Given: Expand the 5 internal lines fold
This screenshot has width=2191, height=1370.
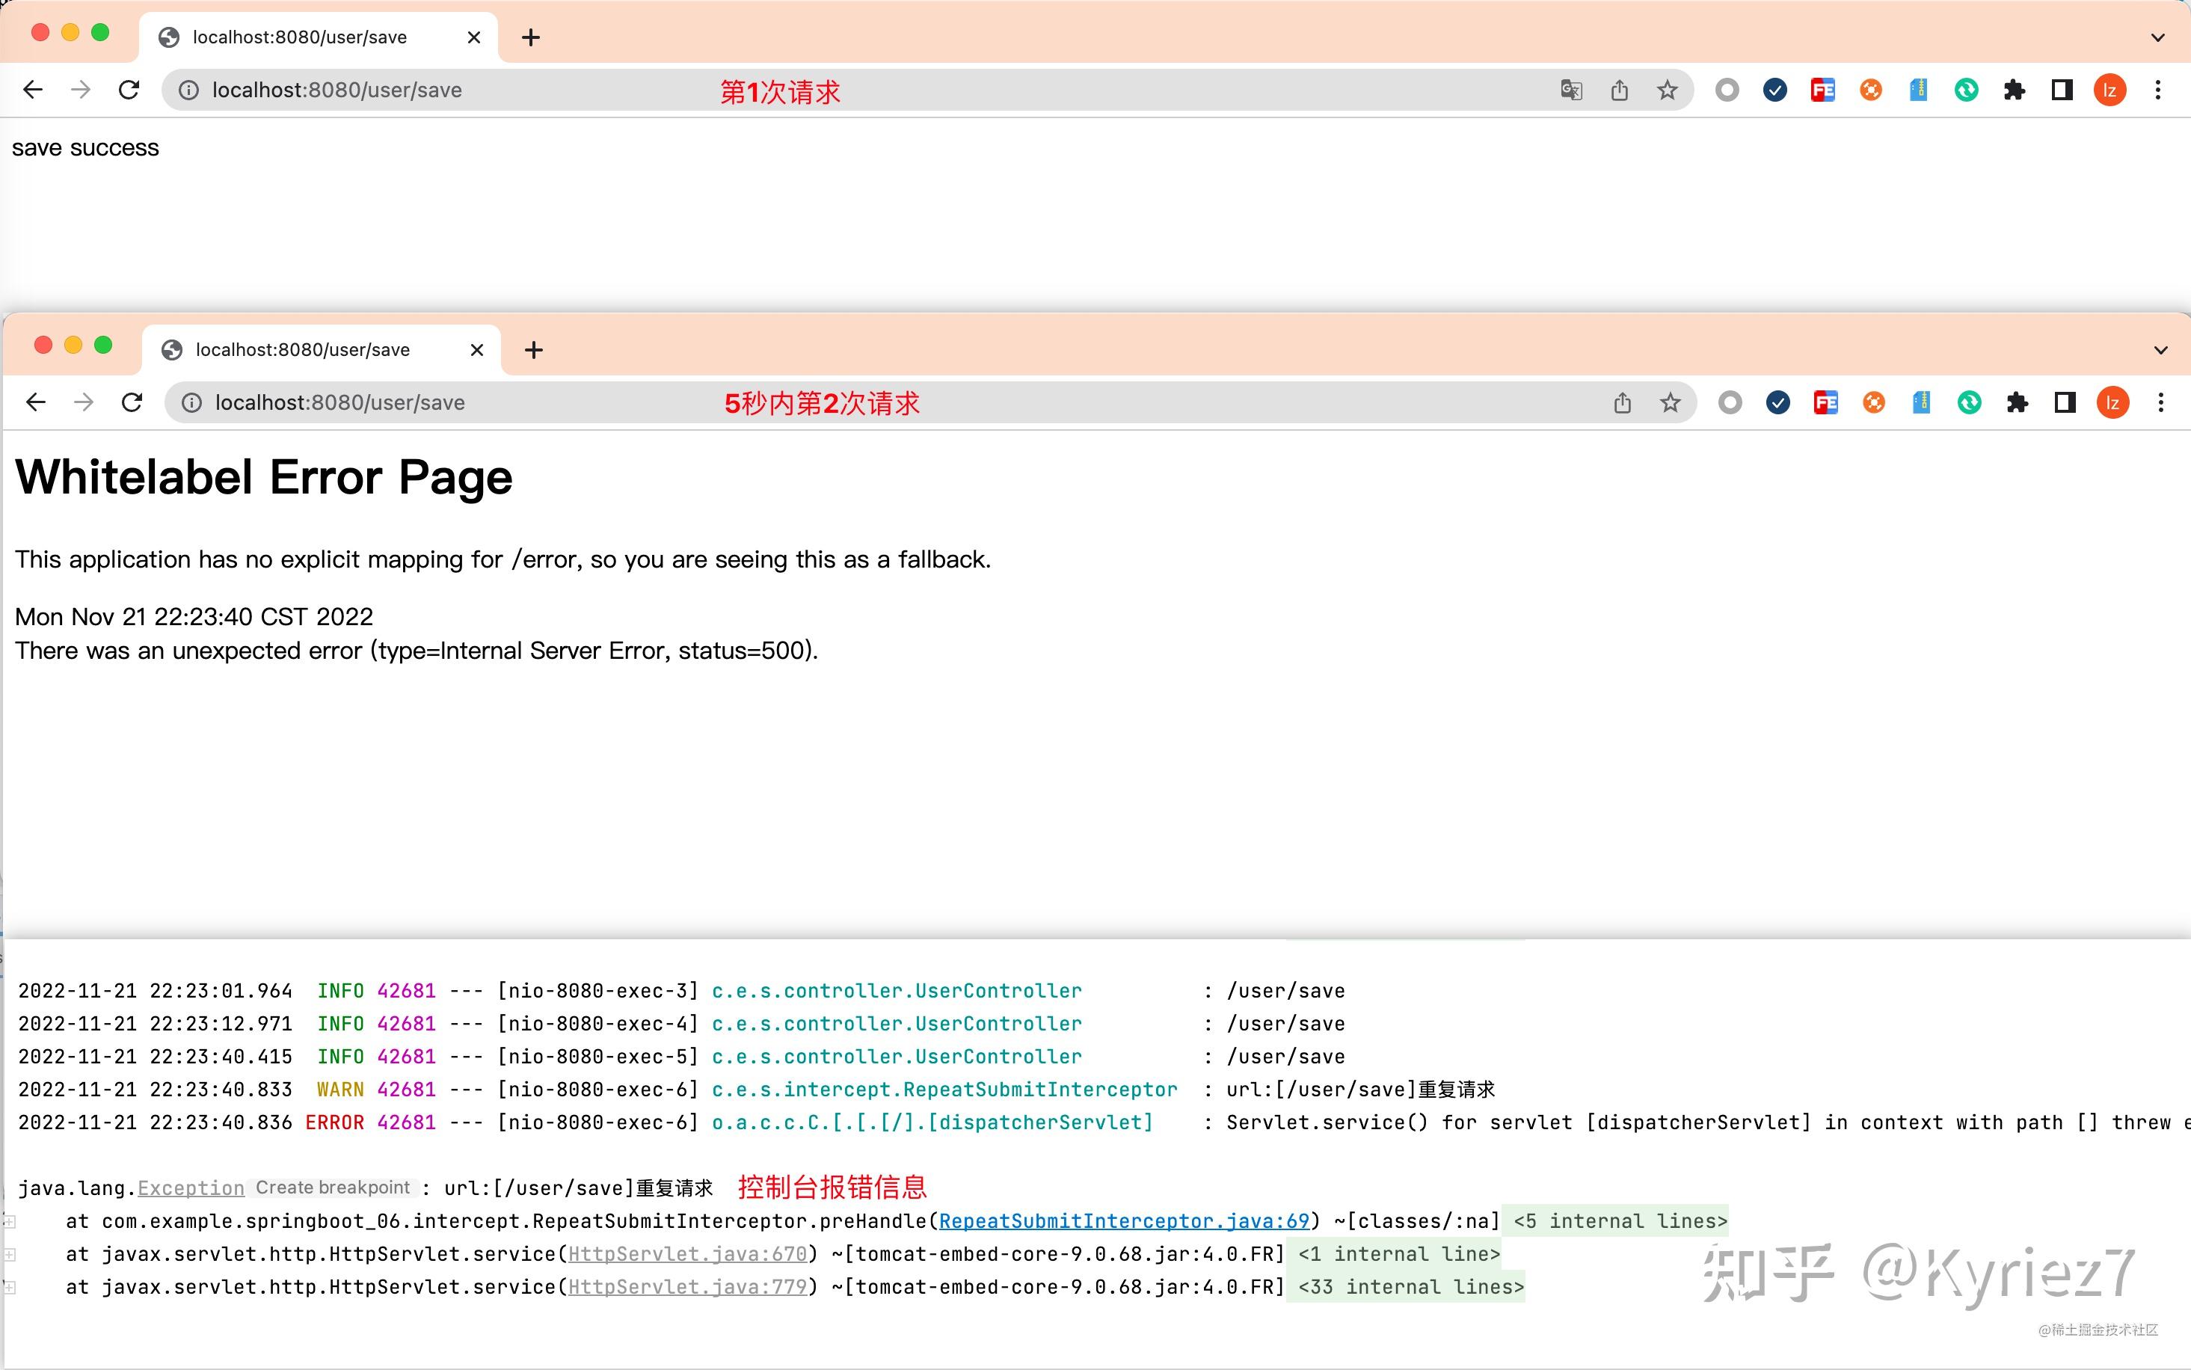Looking at the screenshot, I should [1620, 1220].
